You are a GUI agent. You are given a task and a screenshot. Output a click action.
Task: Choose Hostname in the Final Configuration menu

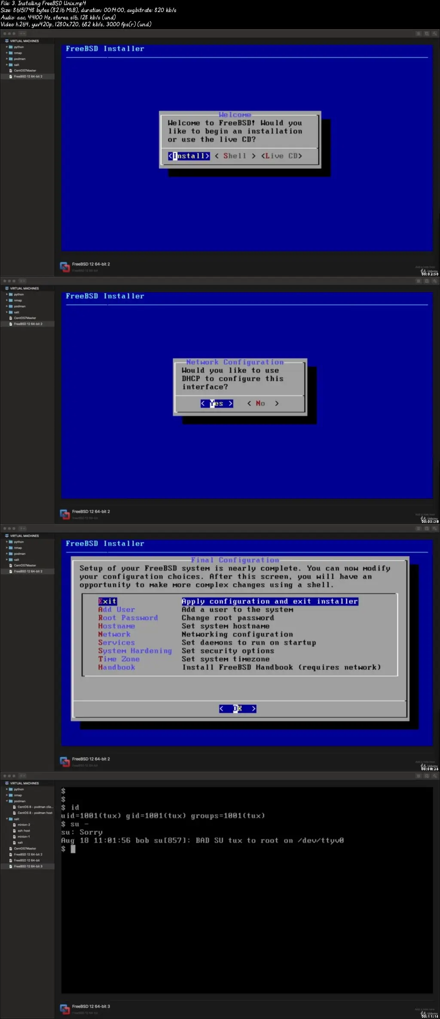(116, 626)
